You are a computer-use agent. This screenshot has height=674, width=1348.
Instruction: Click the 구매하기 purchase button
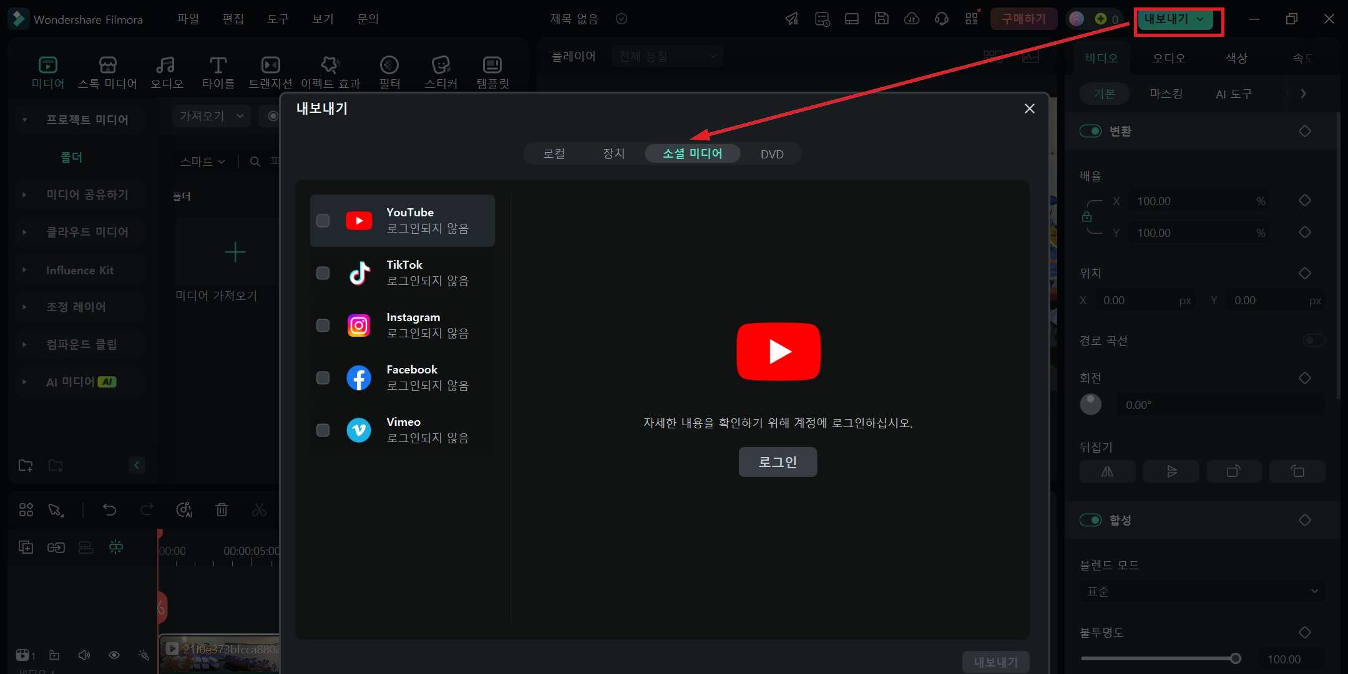[x=1023, y=19]
